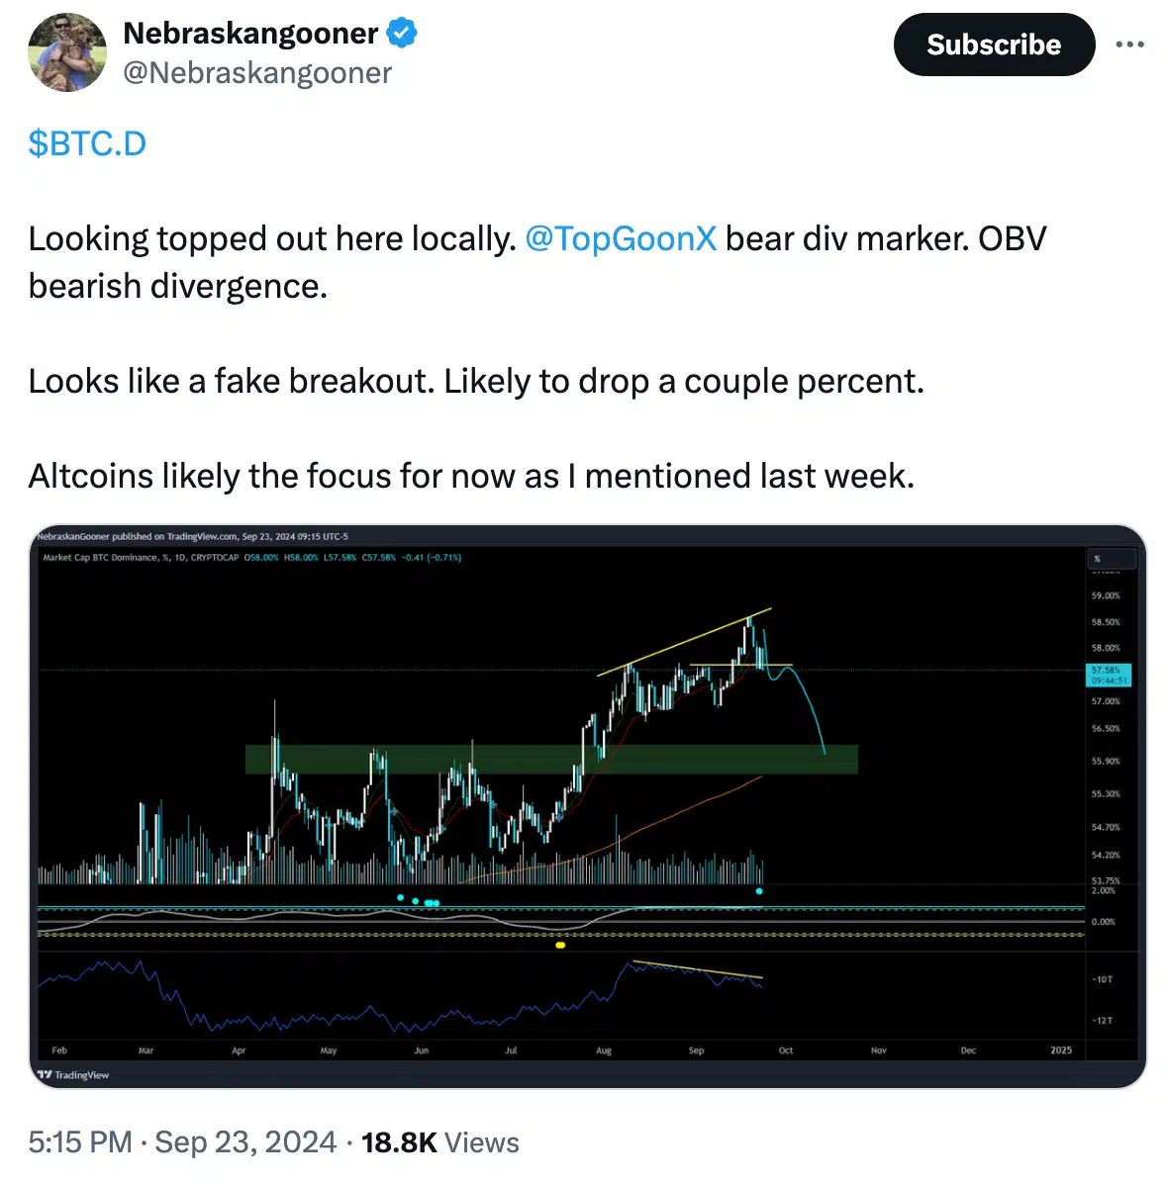
Task: Click the yellow OBV divergence trendline
Action: click(698, 969)
